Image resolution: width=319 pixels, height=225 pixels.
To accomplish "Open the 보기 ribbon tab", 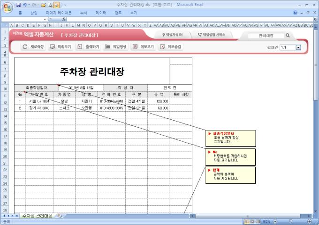I will [x=133, y=13].
